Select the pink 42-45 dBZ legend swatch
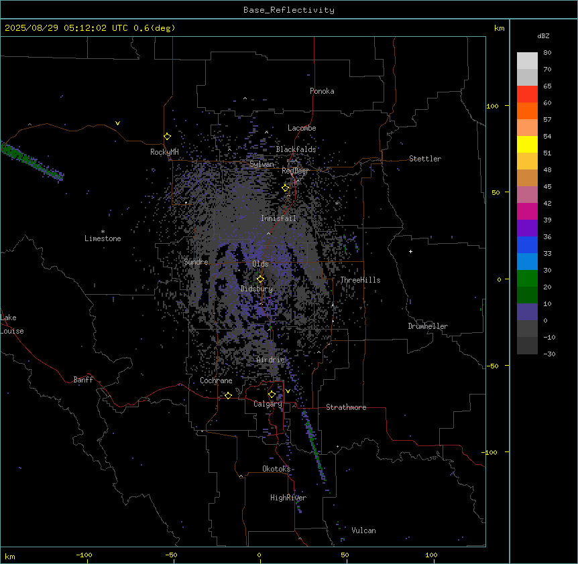This screenshot has height=564, width=578. click(x=527, y=195)
